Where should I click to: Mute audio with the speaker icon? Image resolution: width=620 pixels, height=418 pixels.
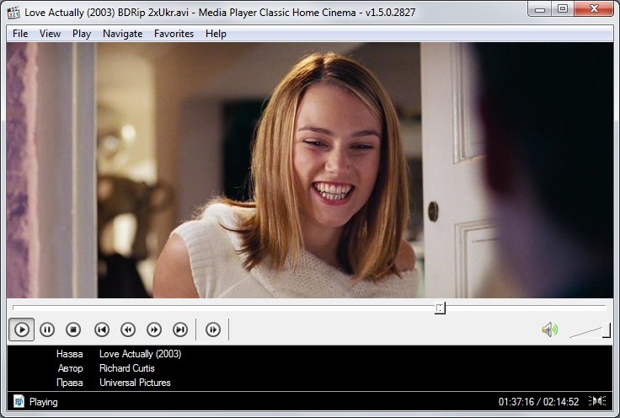[x=550, y=330]
